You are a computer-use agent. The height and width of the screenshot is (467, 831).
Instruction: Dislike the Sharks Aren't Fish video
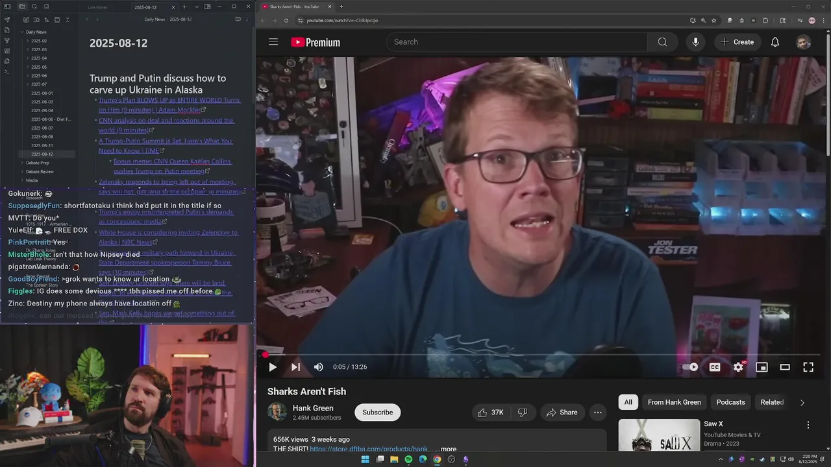point(523,413)
